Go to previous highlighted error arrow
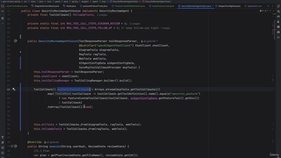 tap(270, 11)
